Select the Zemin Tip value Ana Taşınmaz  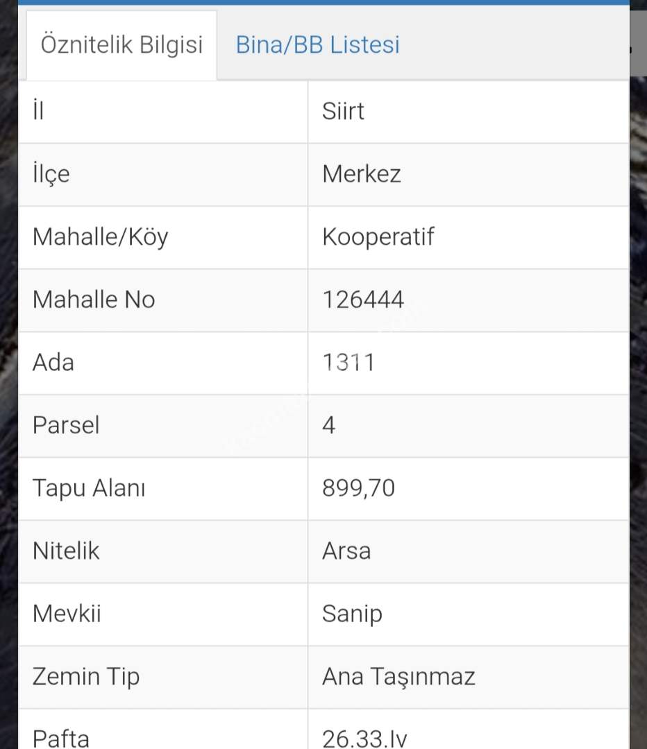(398, 676)
